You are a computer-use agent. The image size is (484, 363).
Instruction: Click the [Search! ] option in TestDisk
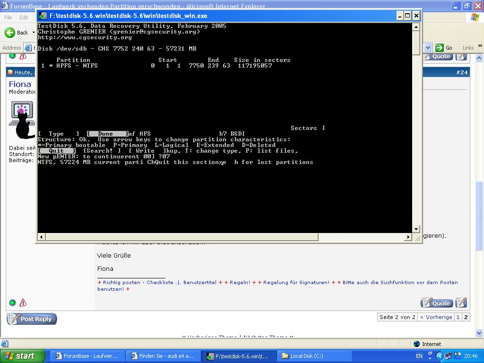102,151
